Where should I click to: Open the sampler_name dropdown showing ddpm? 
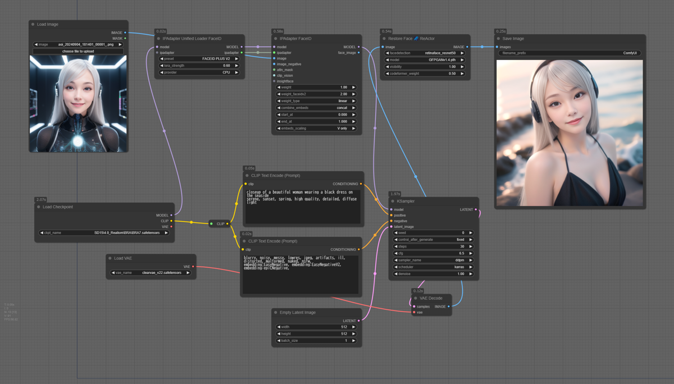click(x=433, y=260)
